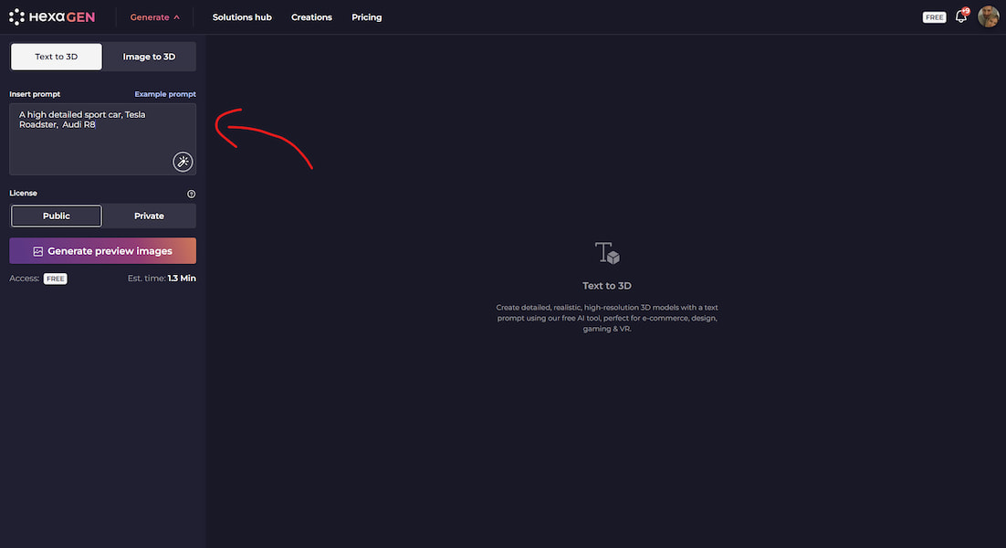Click the Text to 3D cube icon in center
The height and width of the screenshot is (548, 1006).
coord(607,253)
